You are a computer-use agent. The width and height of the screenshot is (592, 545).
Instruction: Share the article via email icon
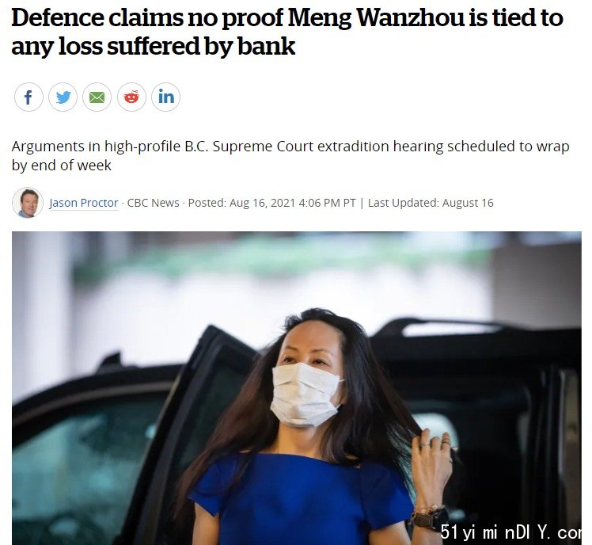(x=97, y=97)
